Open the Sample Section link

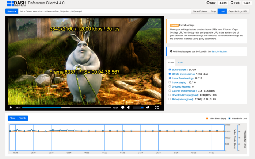point(219,51)
